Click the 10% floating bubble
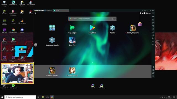The width and height of the screenshot is (177, 99). pyautogui.click(x=36, y=45)
